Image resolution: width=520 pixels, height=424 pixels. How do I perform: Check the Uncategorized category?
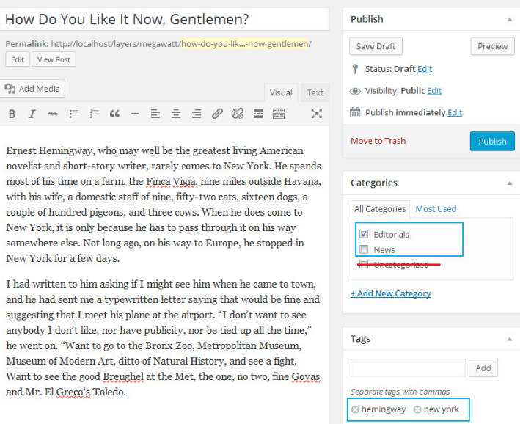(365, 264)
